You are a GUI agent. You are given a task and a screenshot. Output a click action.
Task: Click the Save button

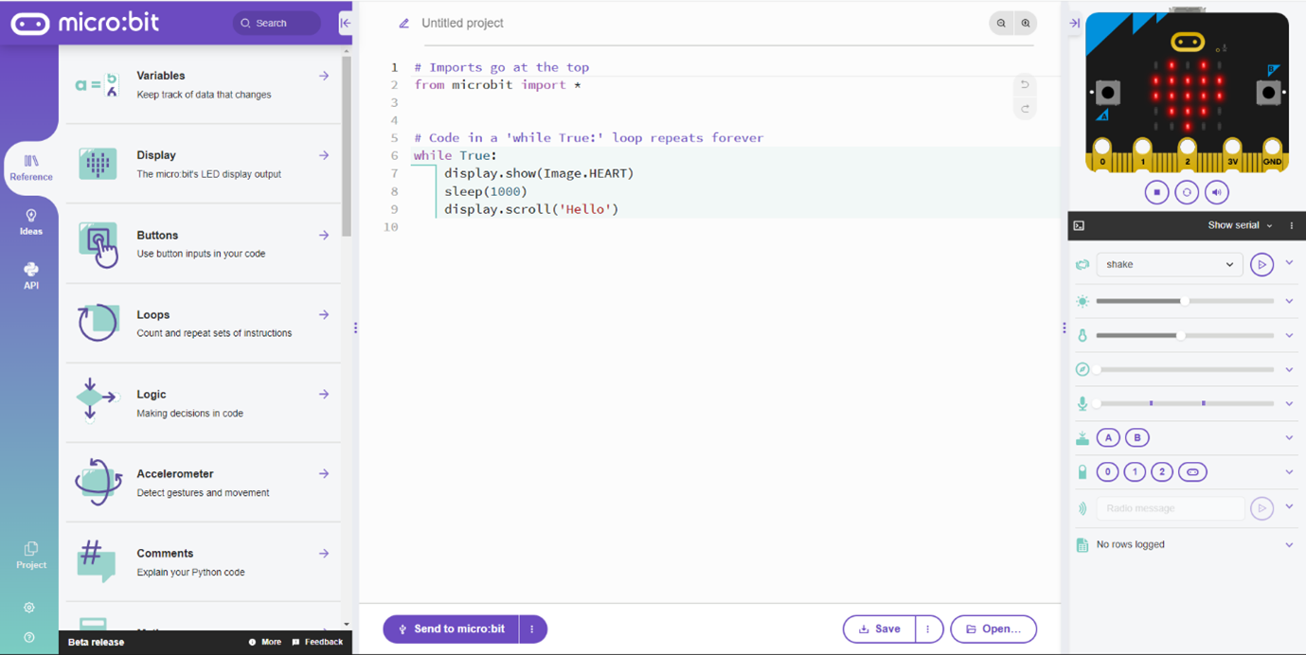coord(879,629)
